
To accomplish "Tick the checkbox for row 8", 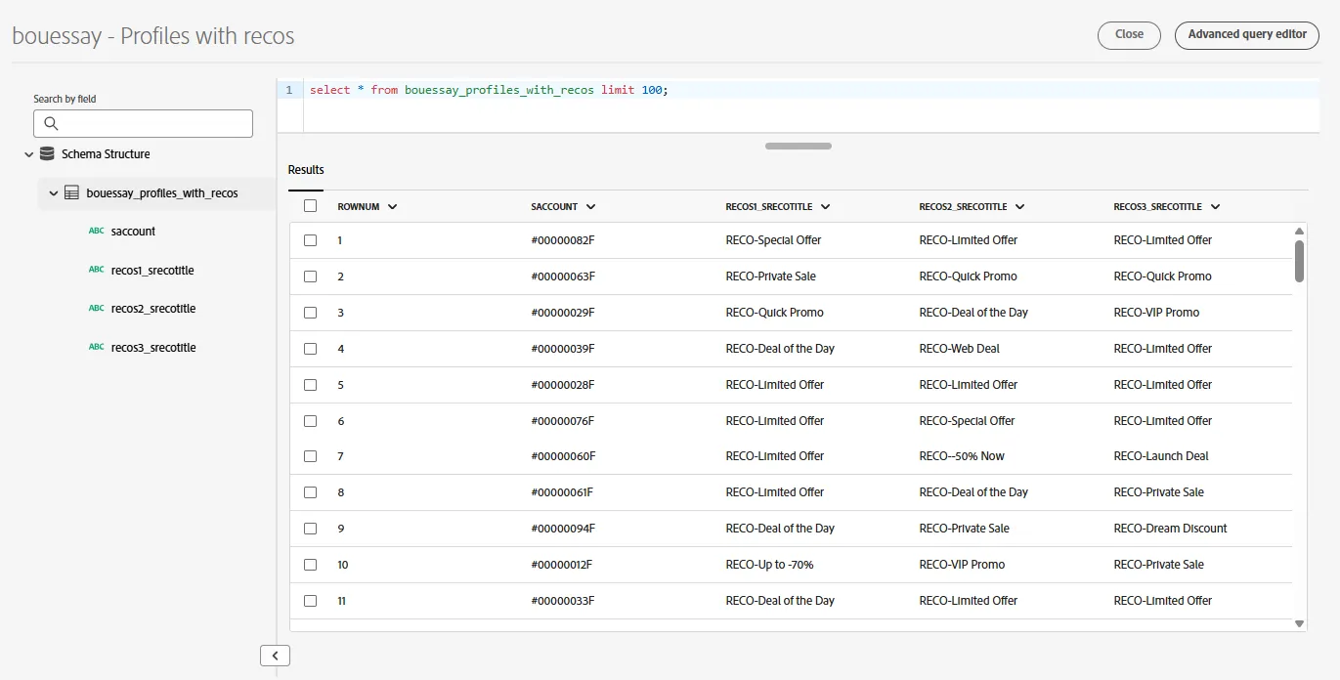I will click(310, 492).
